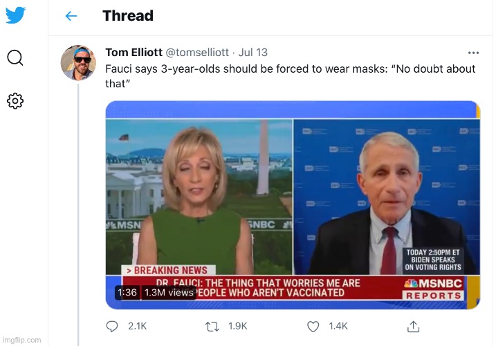Screen dimensions: 496x346
Task: Open the Tom Elliott display name link
Action: click(134, 53)
